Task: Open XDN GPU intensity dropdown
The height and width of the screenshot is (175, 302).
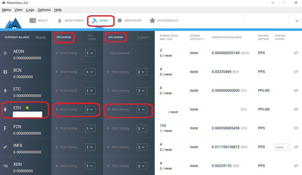Action: click(142, 166)
